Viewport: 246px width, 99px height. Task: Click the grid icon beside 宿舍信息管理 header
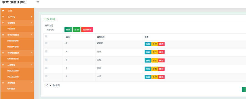click(x=3, y=35)
